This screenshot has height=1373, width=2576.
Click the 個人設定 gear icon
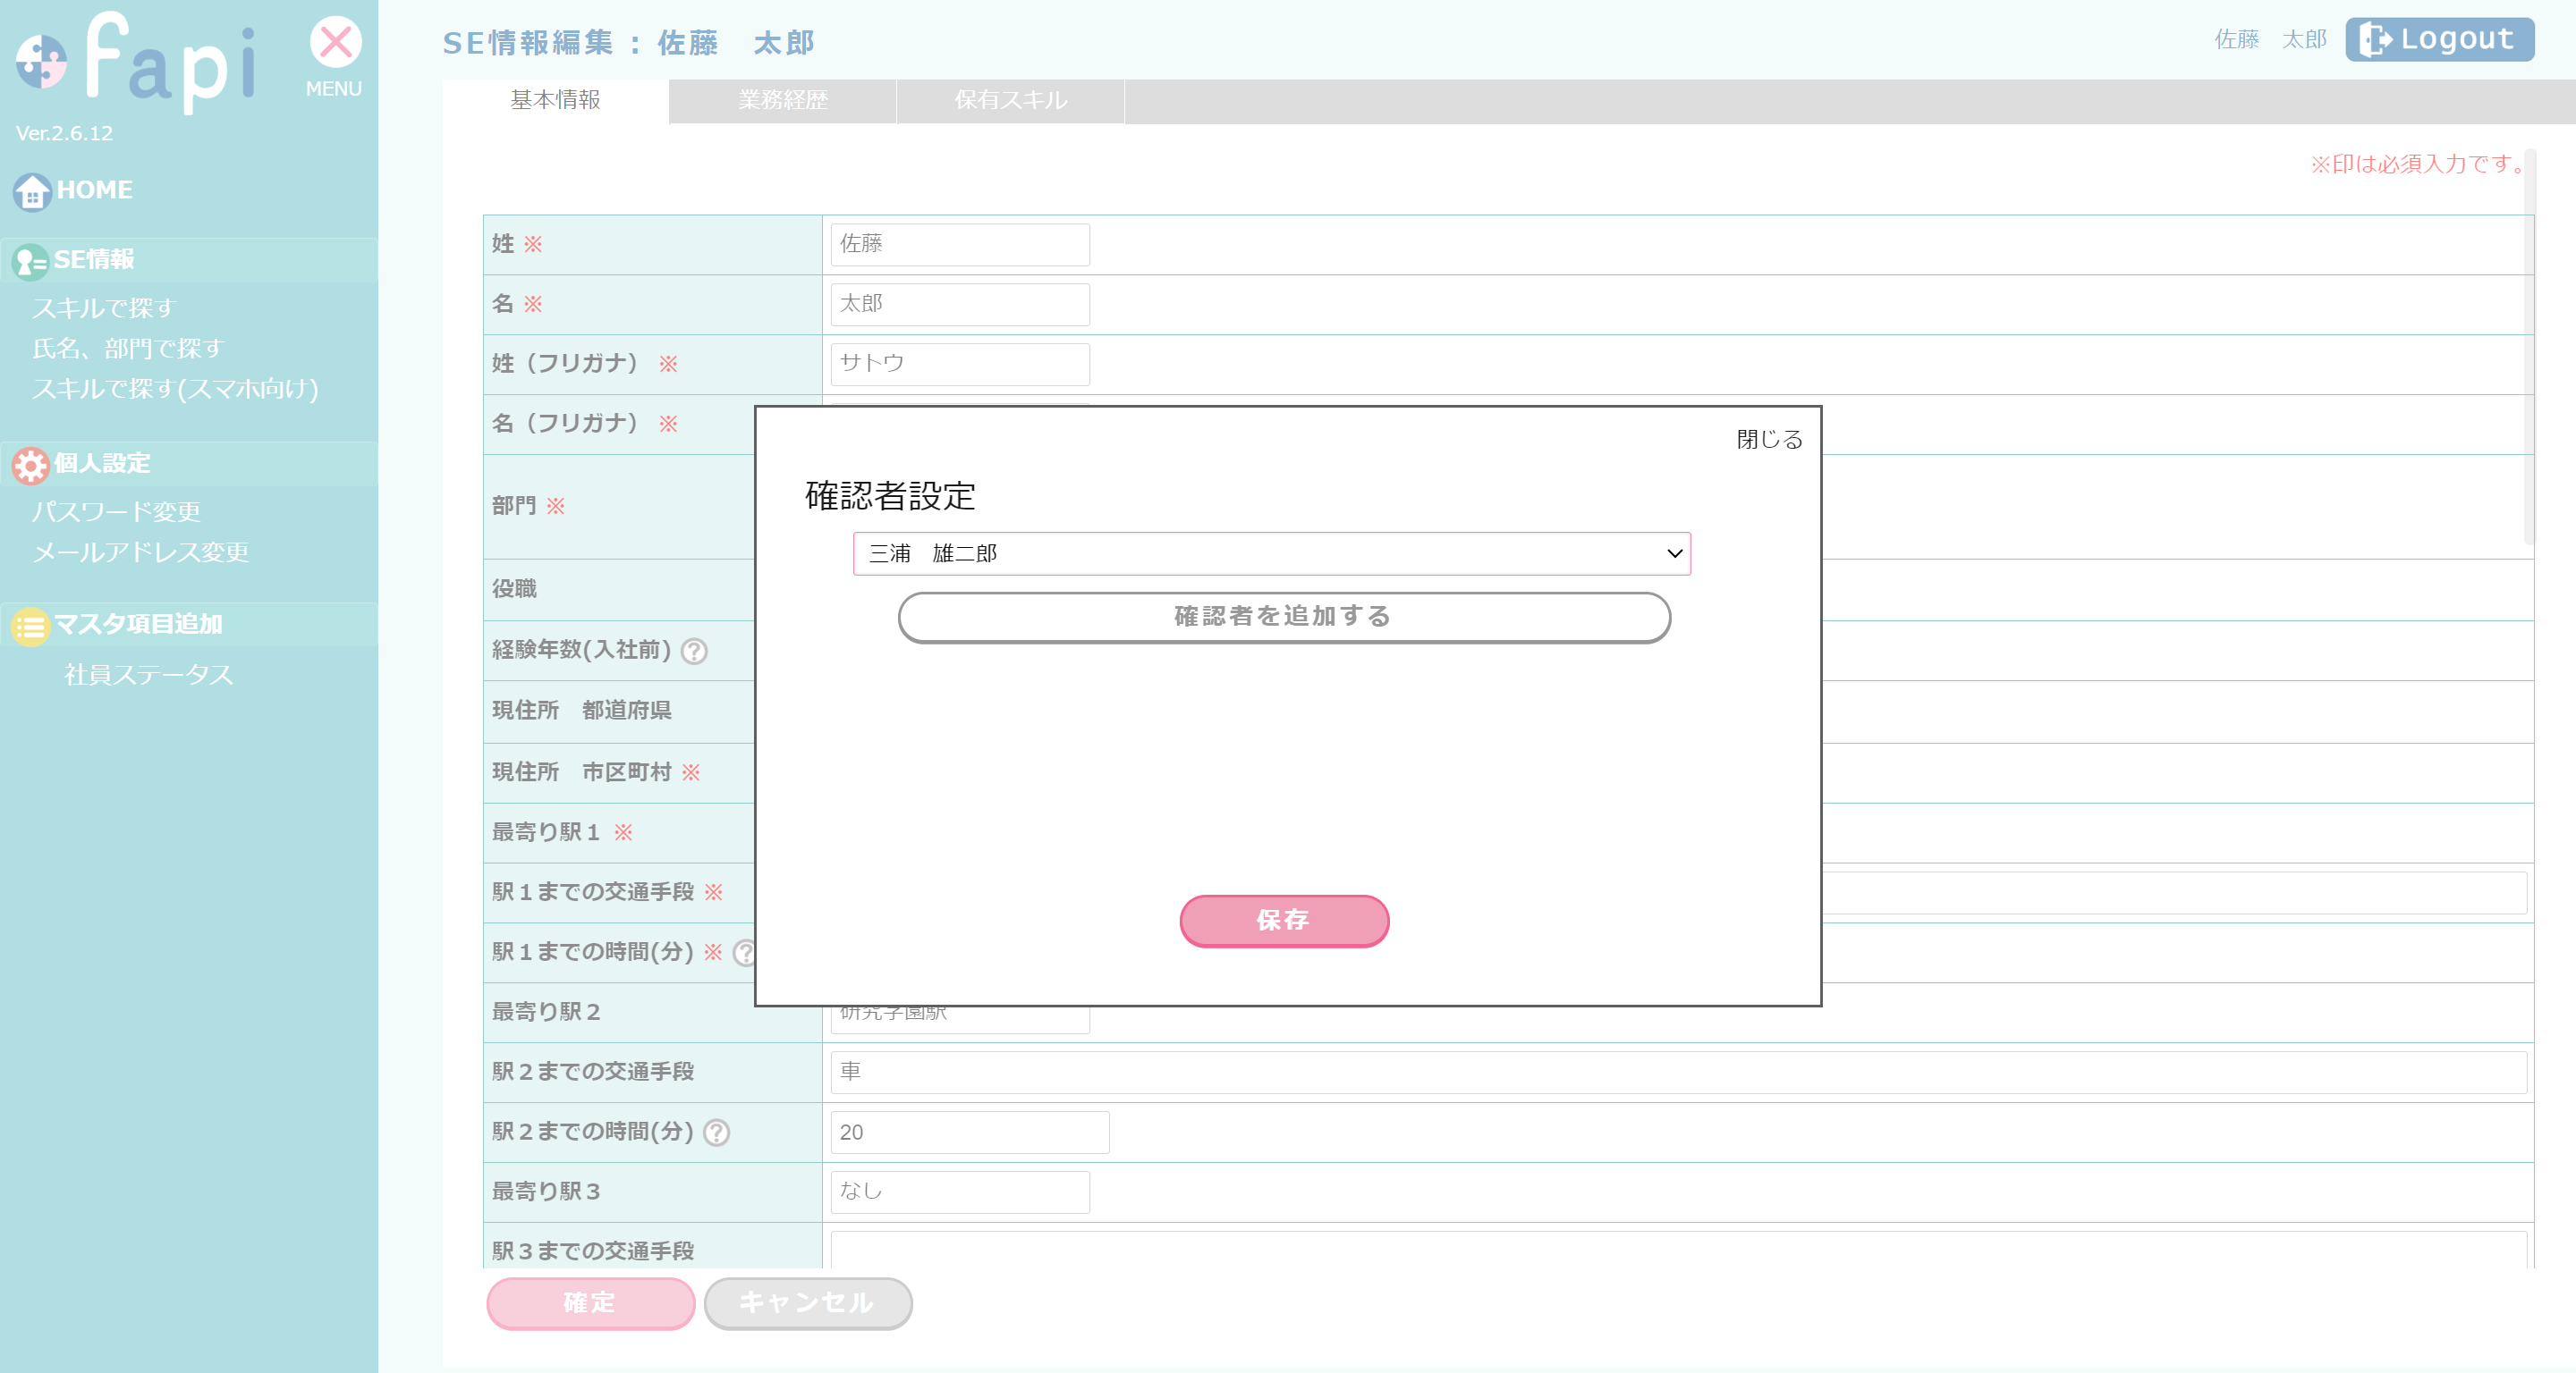click(30, 465)
